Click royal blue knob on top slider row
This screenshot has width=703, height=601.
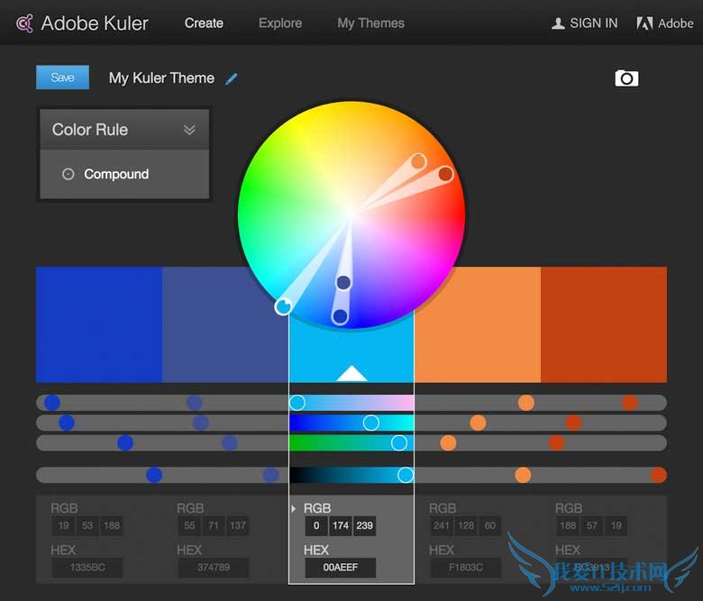[x=52, y=403]
